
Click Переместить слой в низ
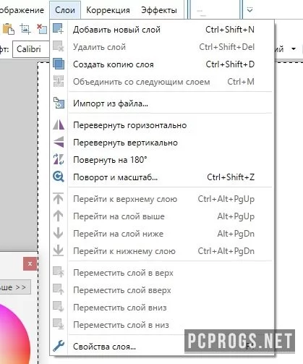coord(162,325)
